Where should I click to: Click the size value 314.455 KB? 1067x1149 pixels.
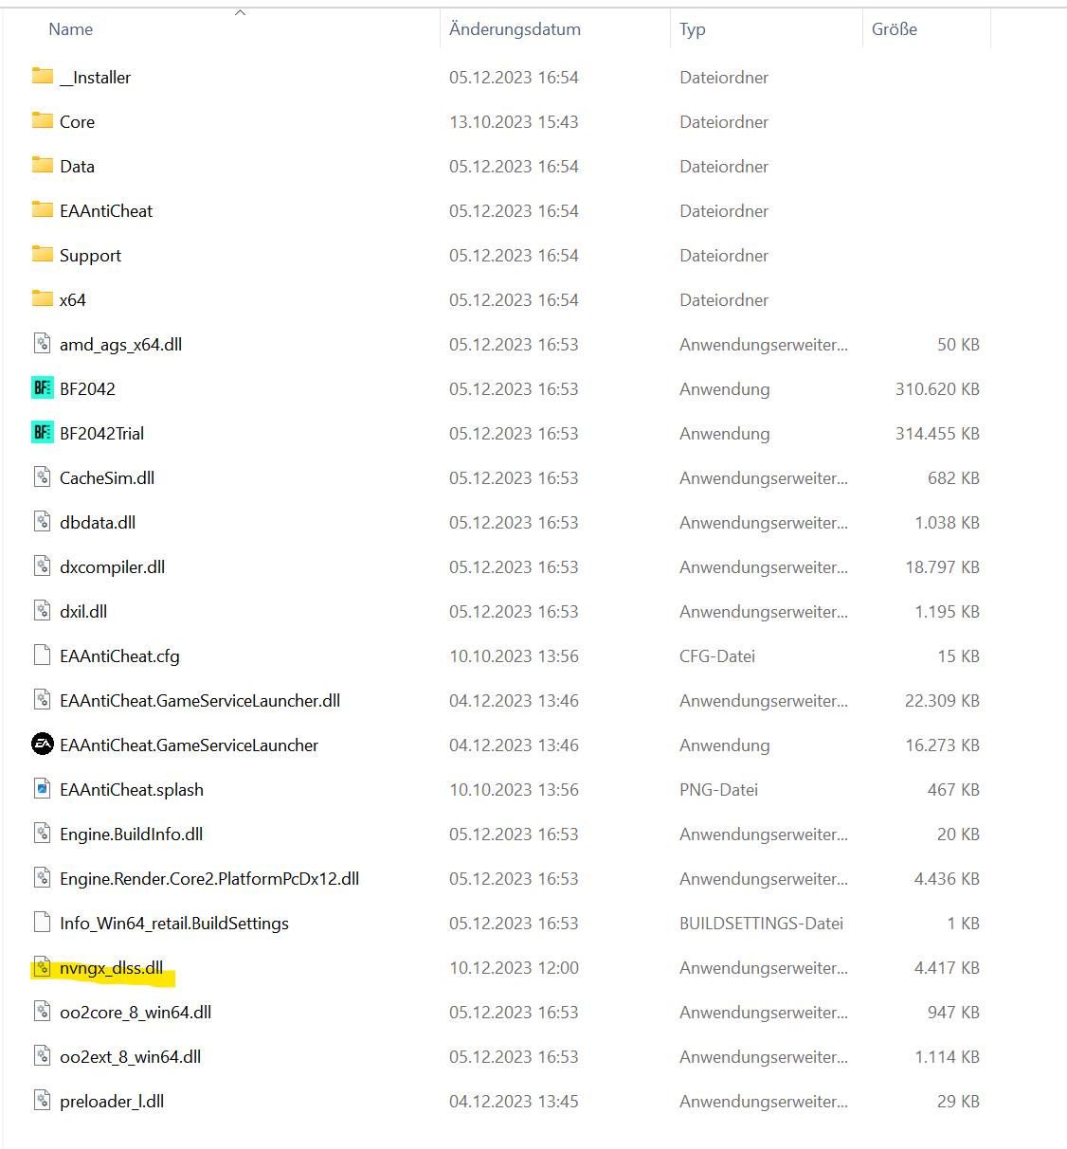tap(937, 434)
